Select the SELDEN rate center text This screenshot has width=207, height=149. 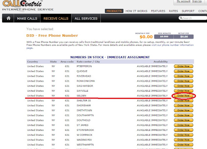[81, 96]
